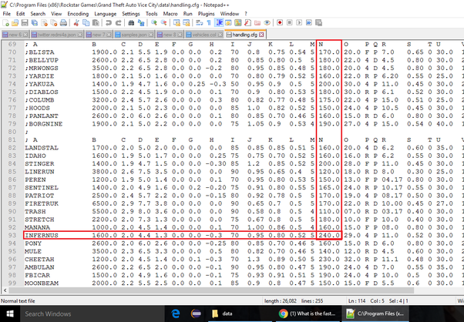Switch to the samples.json tab

[134, 35]
